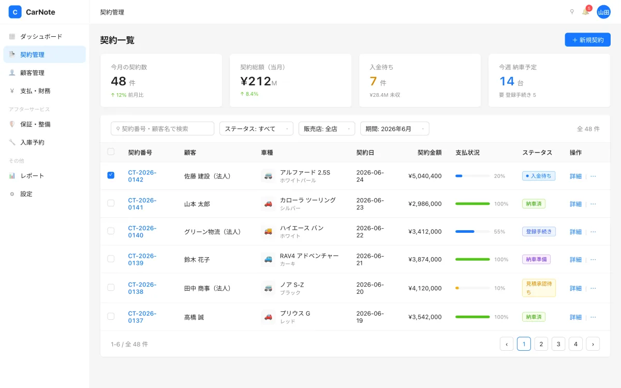Click the CarNote logo icon
621x388 pixels.
15,12
